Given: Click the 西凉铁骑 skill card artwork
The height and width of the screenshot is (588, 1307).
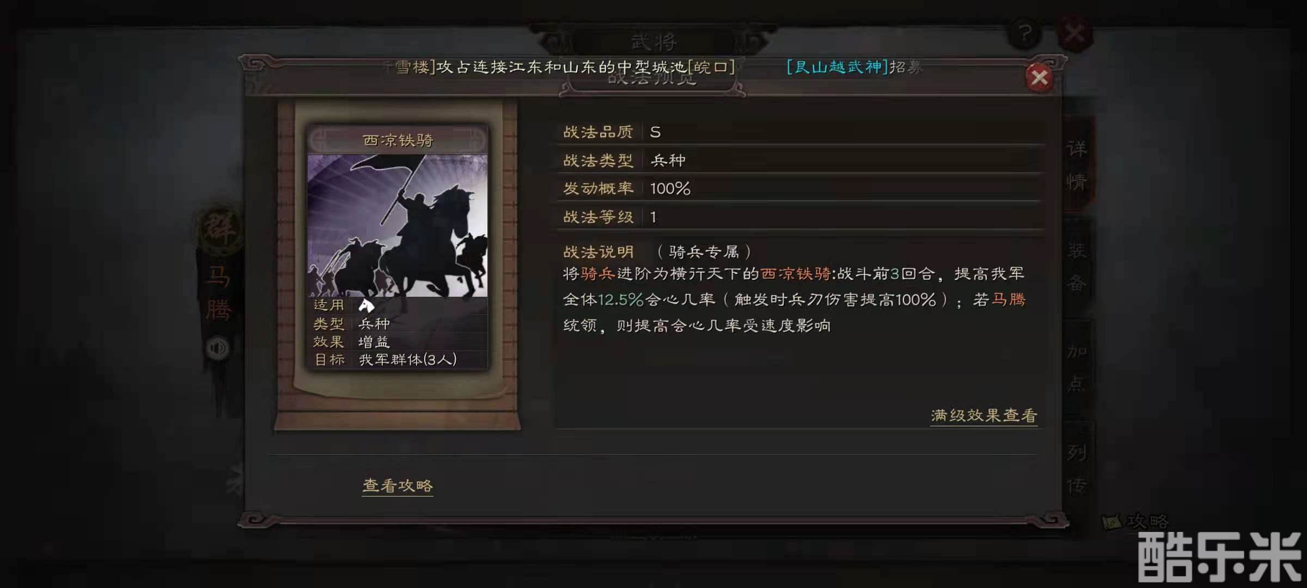Looking at the screenshot, I should [x=398, y=225].
